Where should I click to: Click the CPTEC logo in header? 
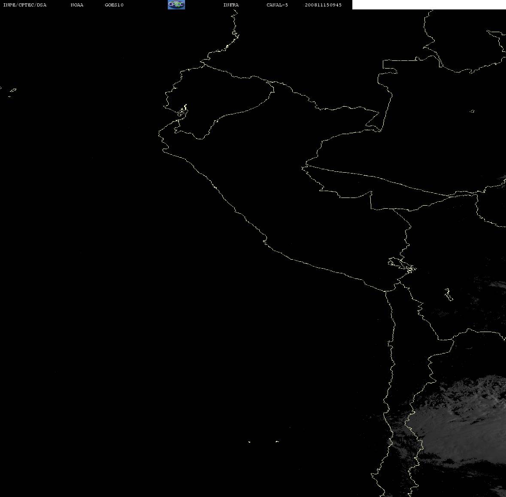tap(176, 5)
